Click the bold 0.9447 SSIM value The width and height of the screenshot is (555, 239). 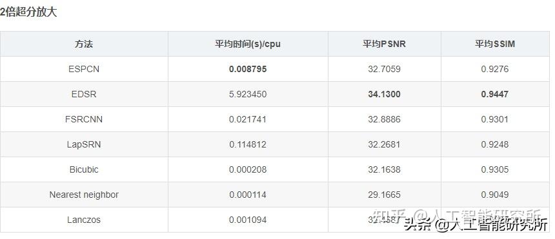[x=495, y=95]
